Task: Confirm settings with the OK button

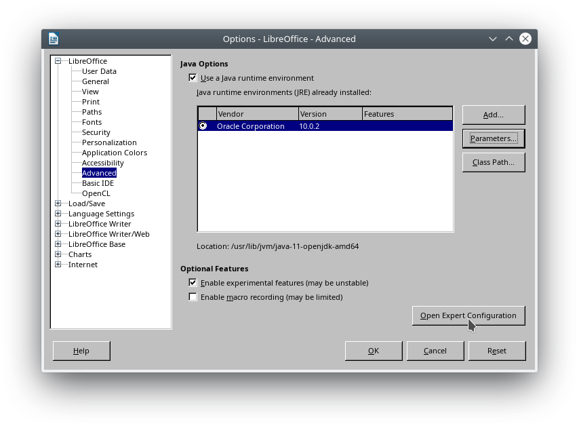Action: pyautogui.click(x=373, y=351)
